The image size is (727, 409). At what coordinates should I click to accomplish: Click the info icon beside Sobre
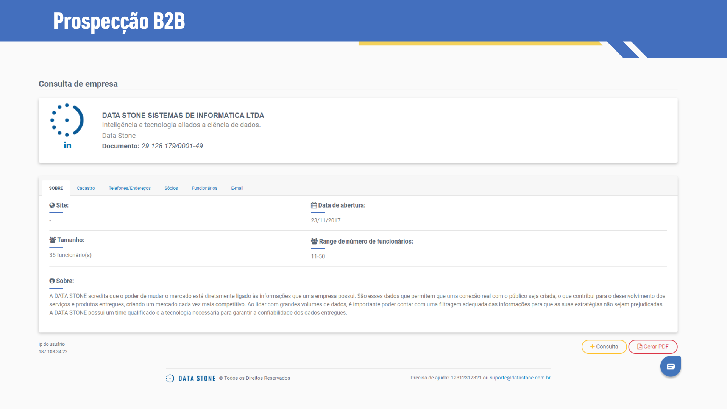tap(52, 281)
